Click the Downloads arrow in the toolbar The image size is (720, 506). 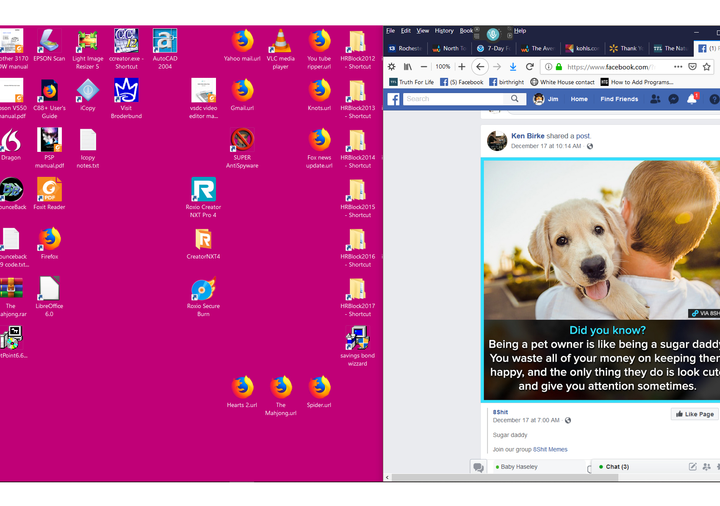tap(513, 66)
